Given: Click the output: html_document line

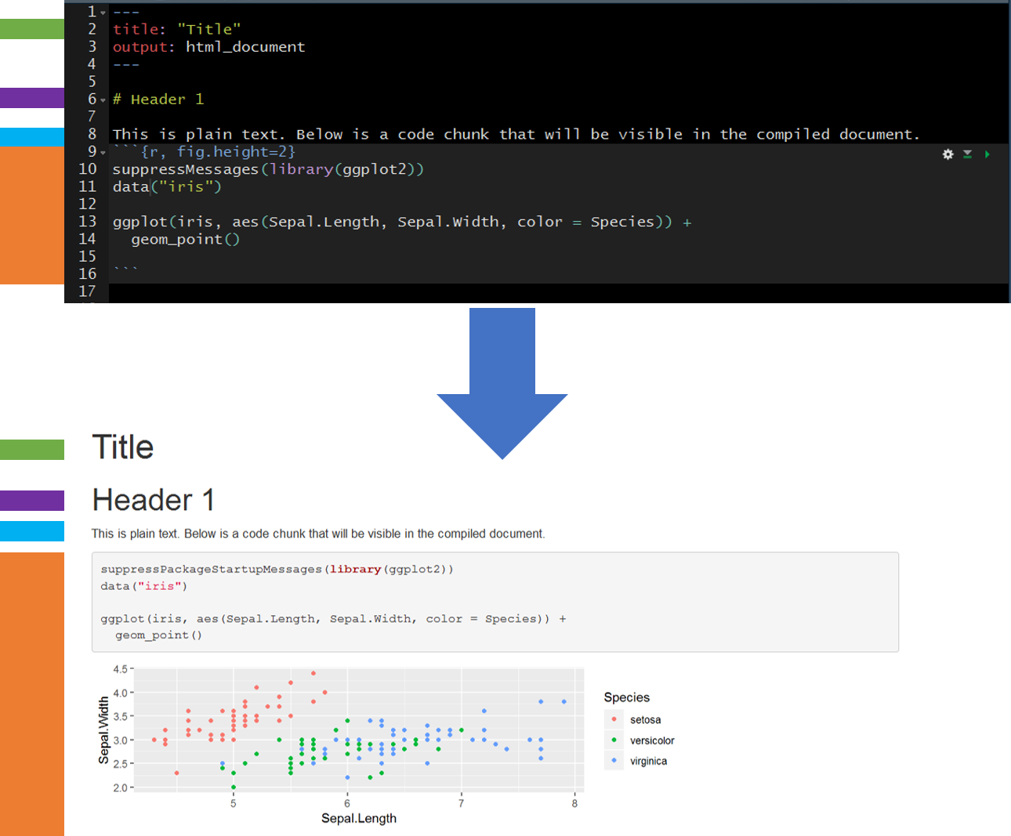Looking at the screenshot, I should tap(208, 47).
